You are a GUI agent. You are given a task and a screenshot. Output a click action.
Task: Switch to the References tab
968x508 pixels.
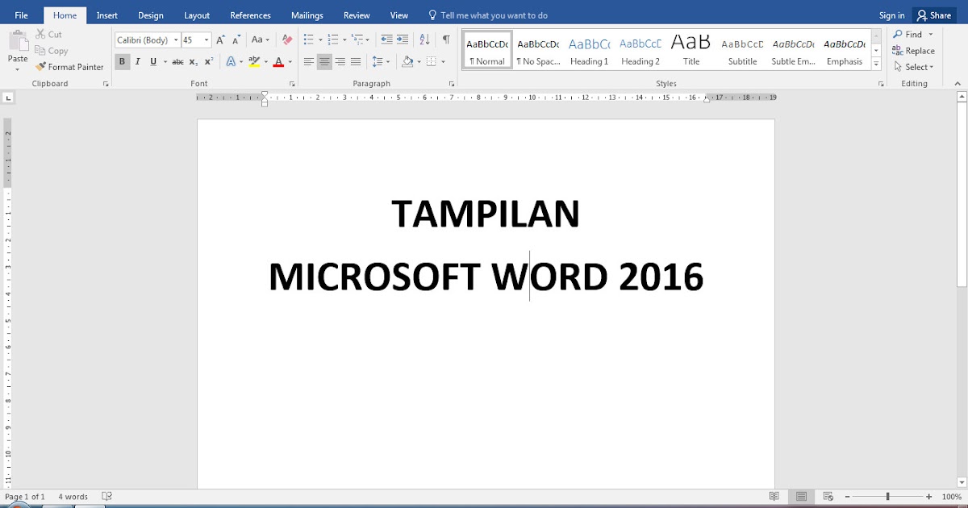point(250,15)
